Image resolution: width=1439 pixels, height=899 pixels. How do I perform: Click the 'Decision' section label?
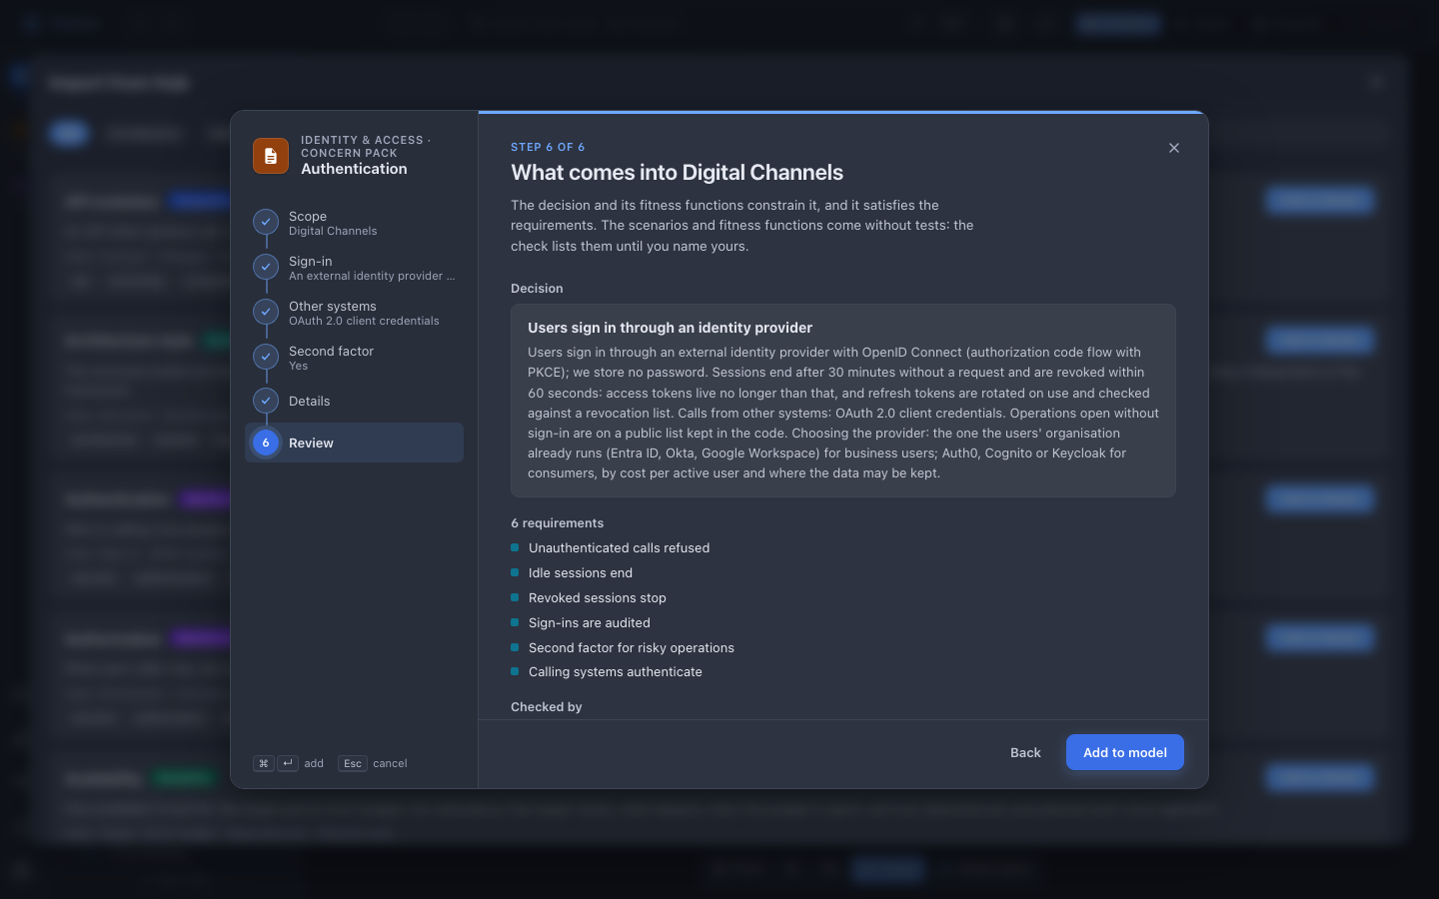(537, 288)
